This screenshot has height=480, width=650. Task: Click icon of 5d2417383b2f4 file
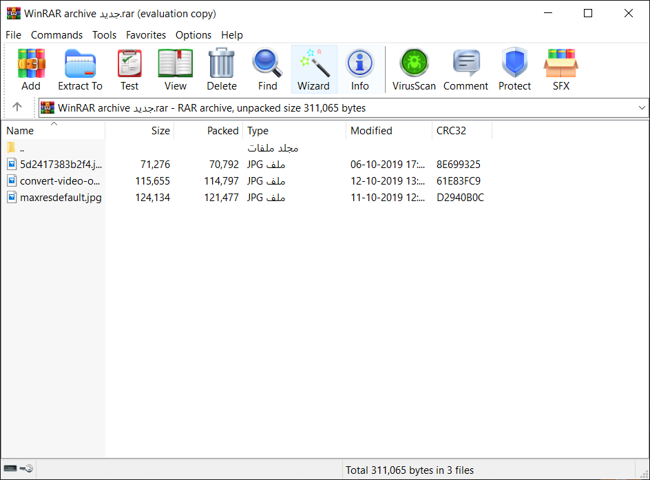[x=12, y=165]
